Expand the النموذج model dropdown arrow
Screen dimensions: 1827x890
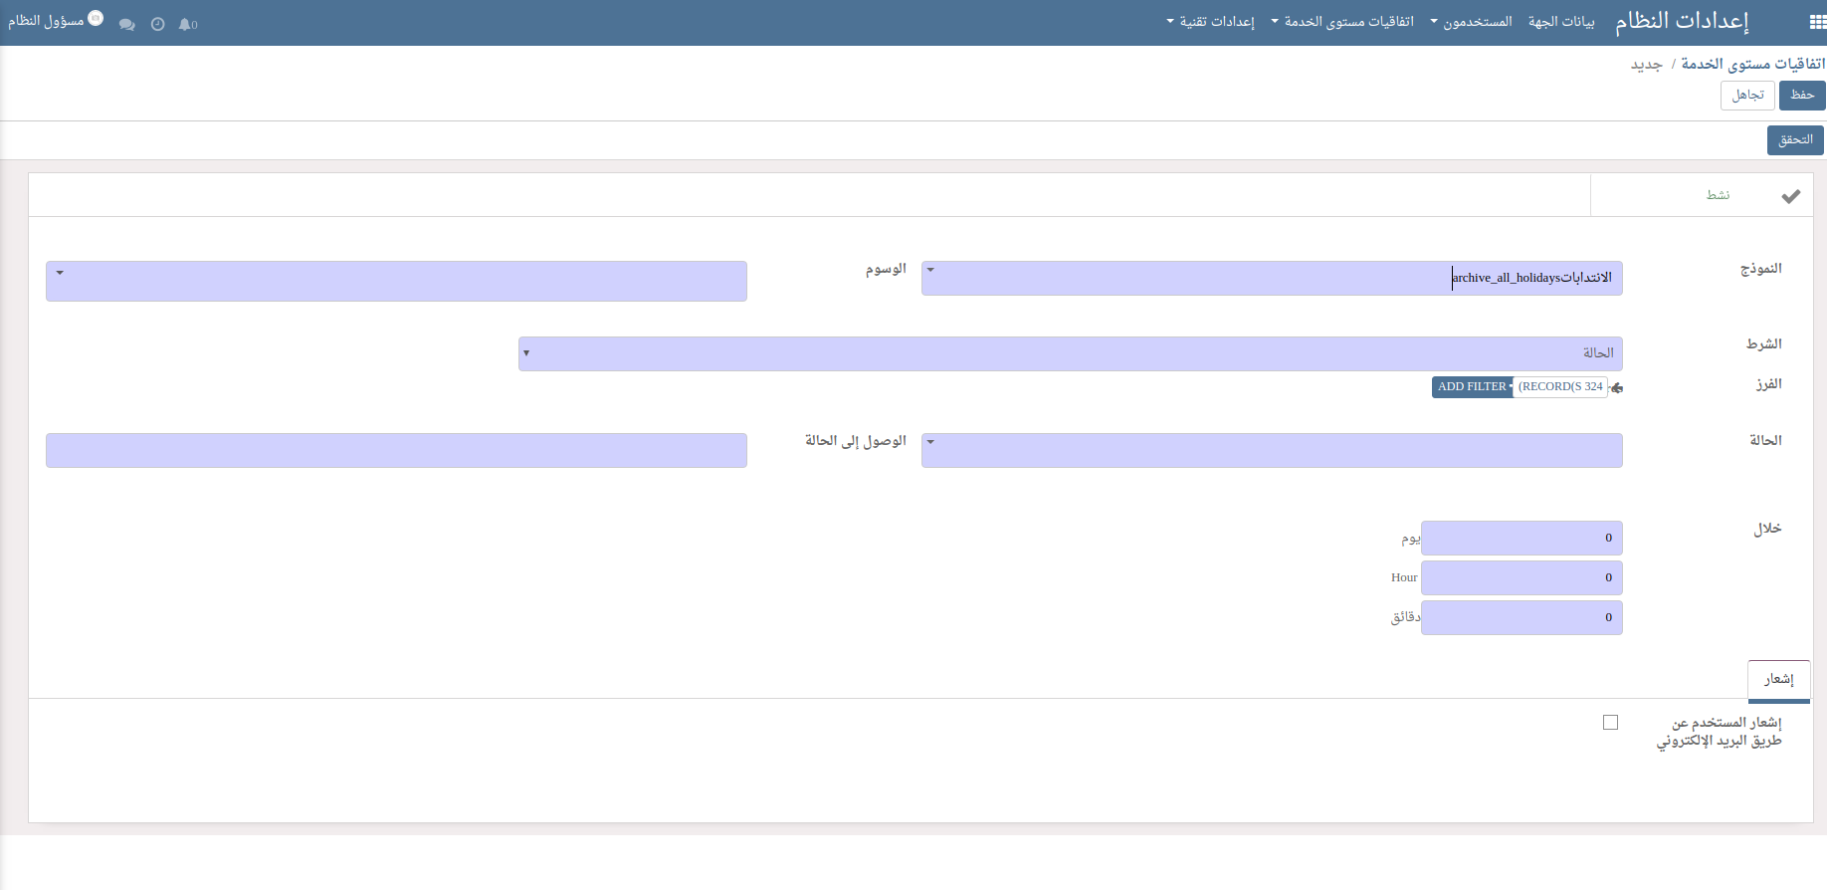pyautogui.click(x=930, y=270)
